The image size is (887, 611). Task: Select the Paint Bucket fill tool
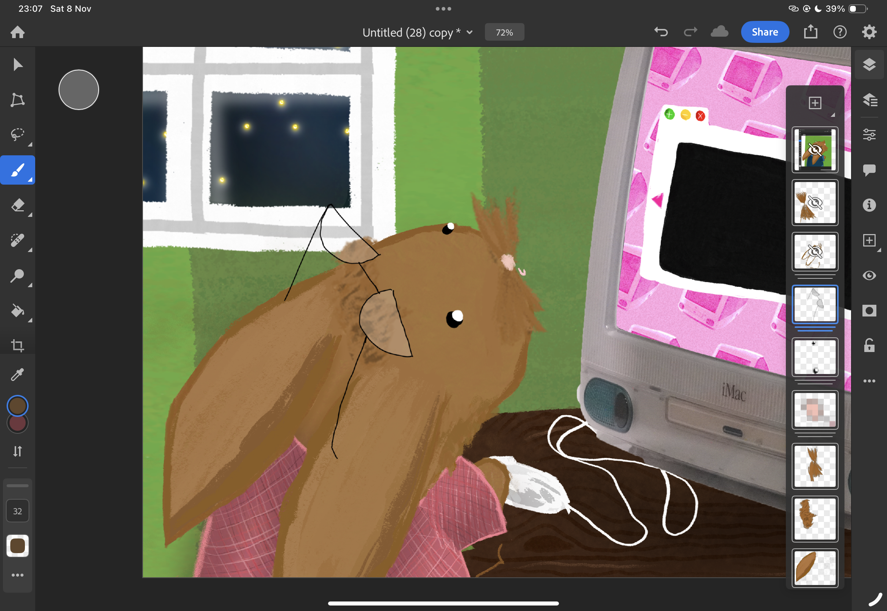coord(18,311)
